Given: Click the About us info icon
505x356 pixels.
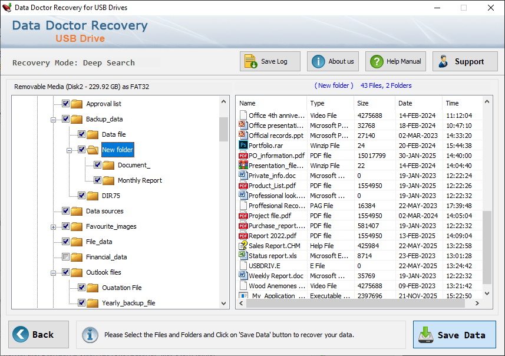Looking at the screenshot, I should point(318,61).
